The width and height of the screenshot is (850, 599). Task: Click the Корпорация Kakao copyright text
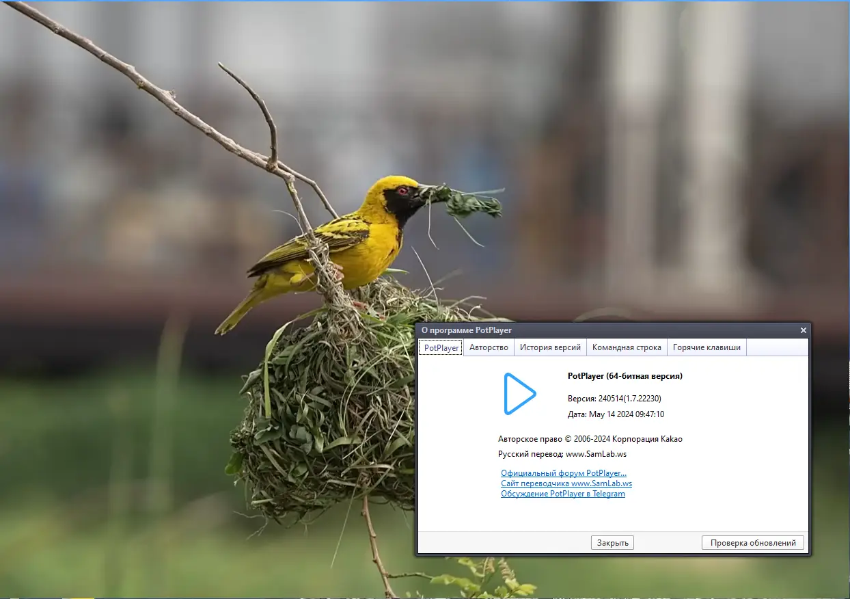pos(590,438)
